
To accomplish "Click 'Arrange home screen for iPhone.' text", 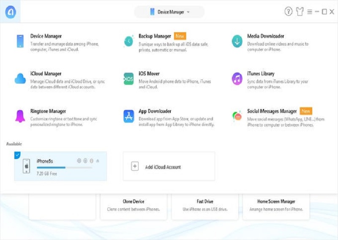I will 276,210.
